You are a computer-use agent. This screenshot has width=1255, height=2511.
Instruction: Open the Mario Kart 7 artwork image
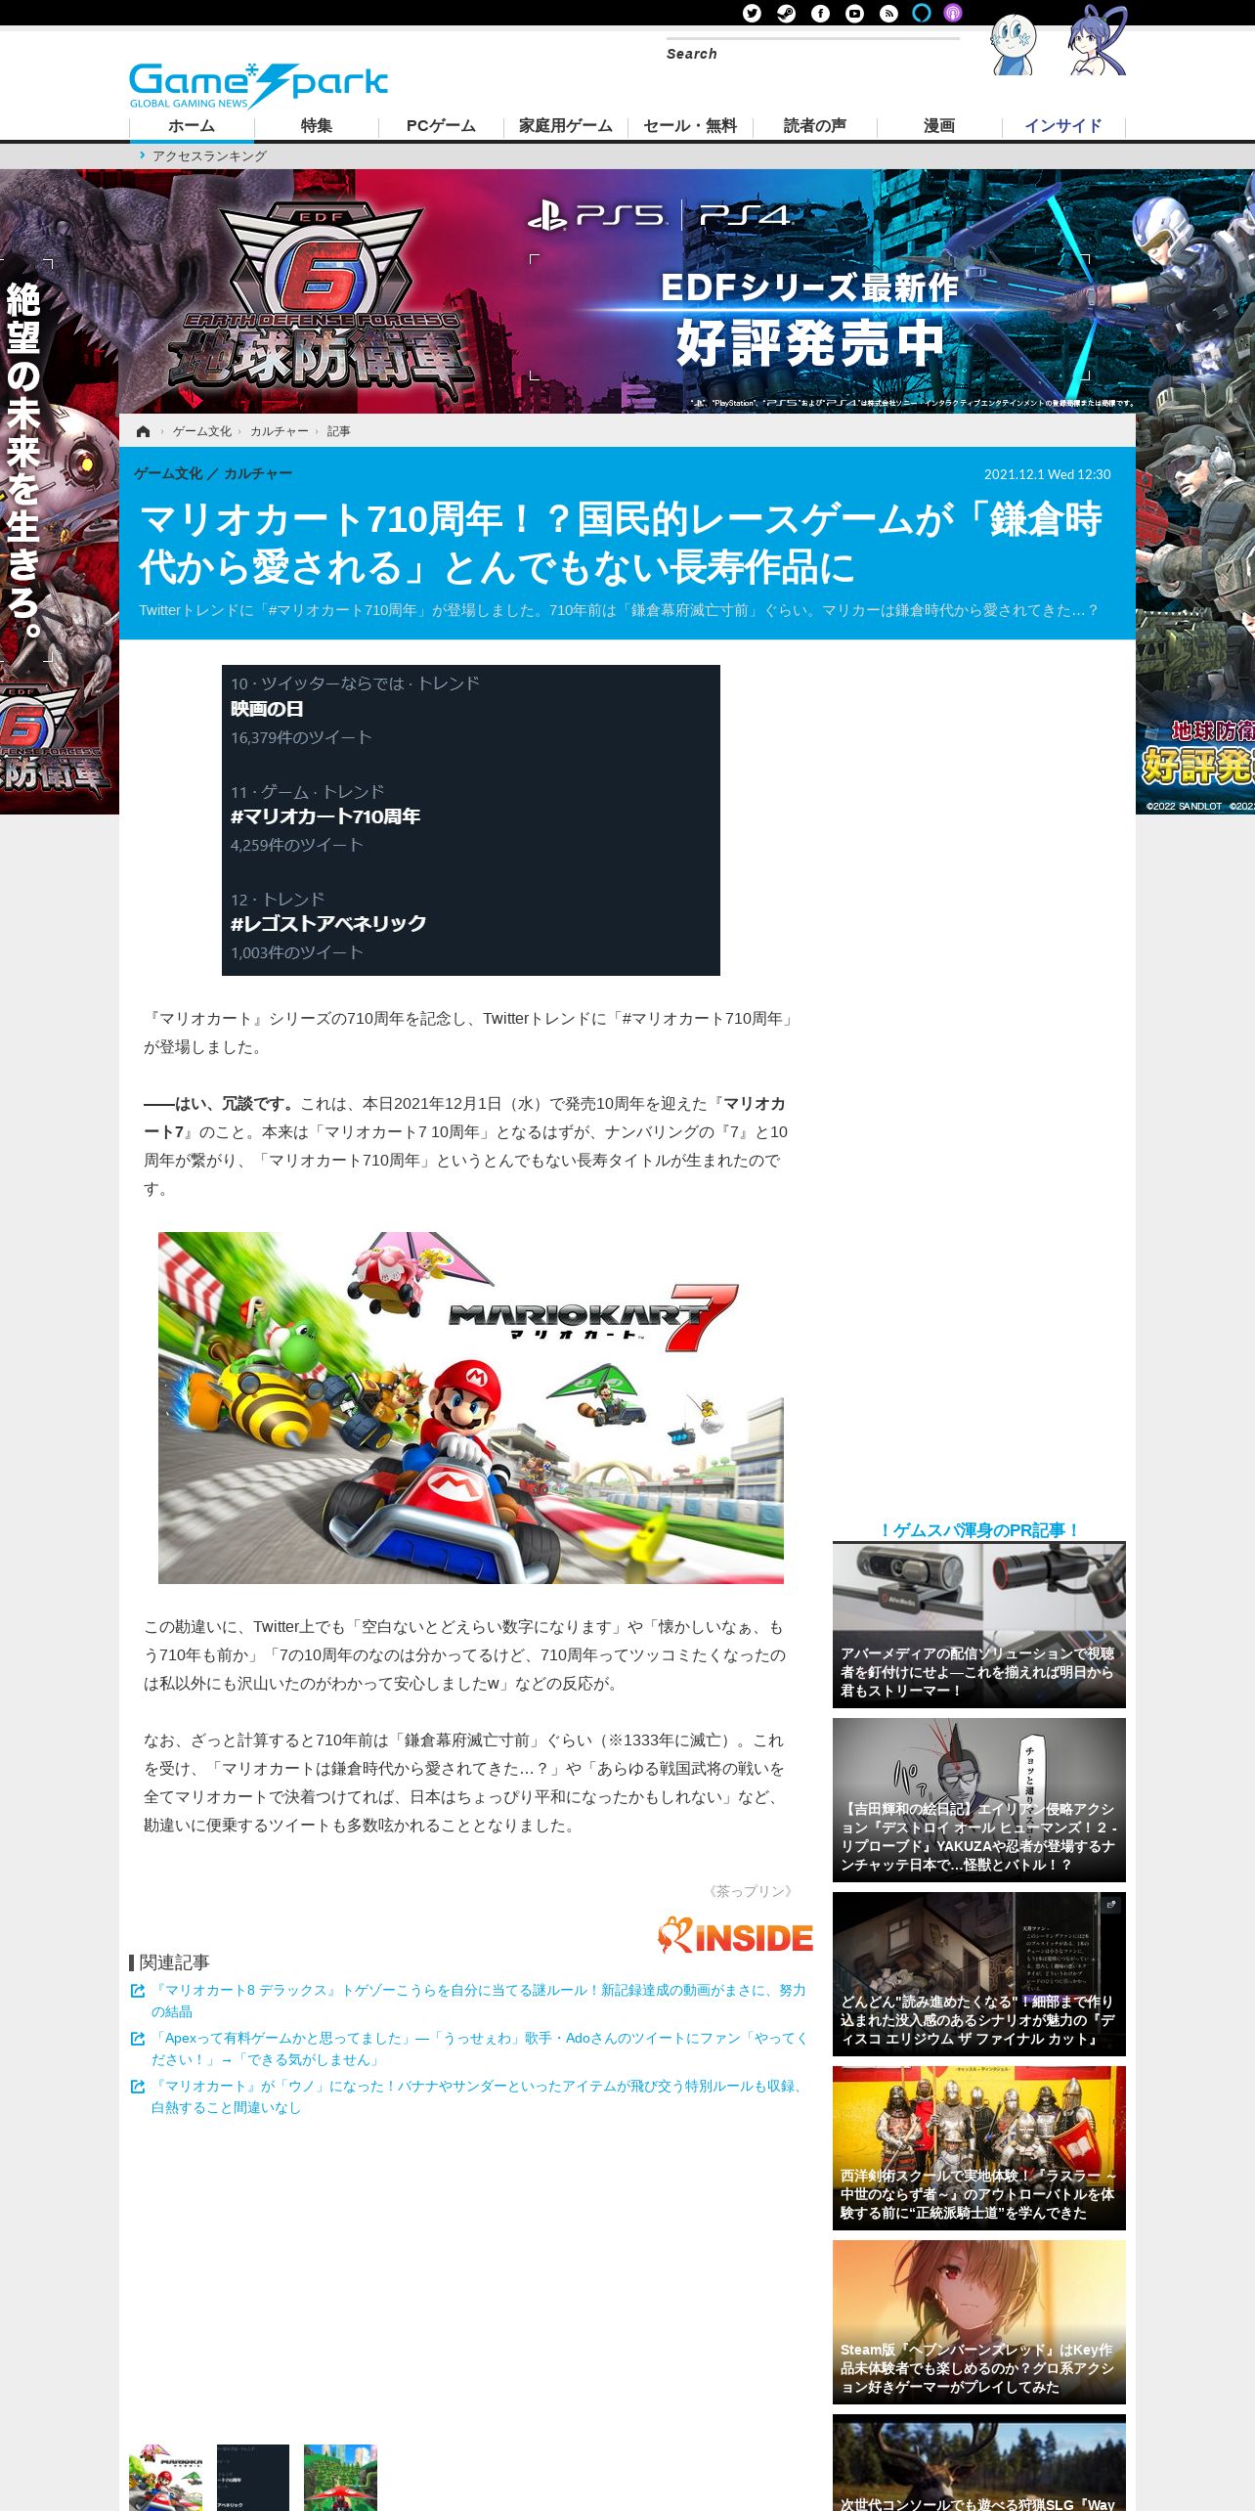click(471, 1408)
